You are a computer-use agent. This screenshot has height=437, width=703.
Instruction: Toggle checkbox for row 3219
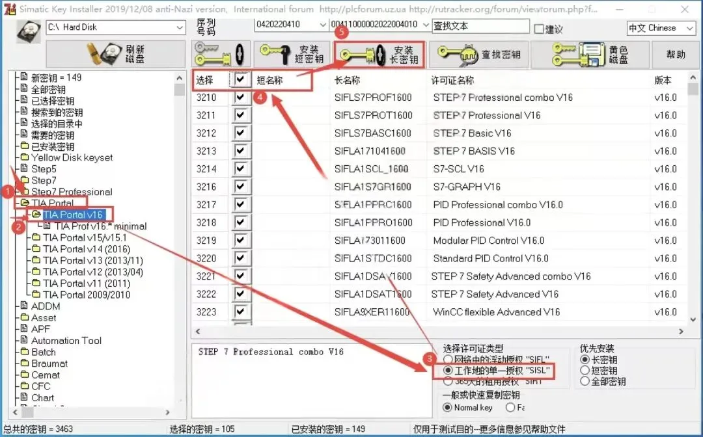click(x=241, y=241)
